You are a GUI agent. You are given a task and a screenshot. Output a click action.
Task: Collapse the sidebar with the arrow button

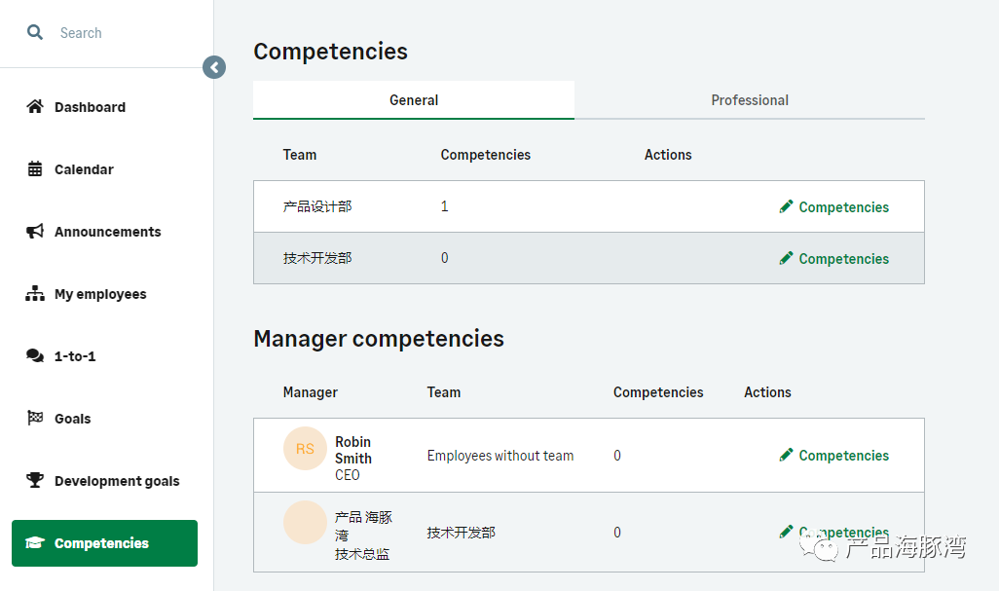coord(214,67)
